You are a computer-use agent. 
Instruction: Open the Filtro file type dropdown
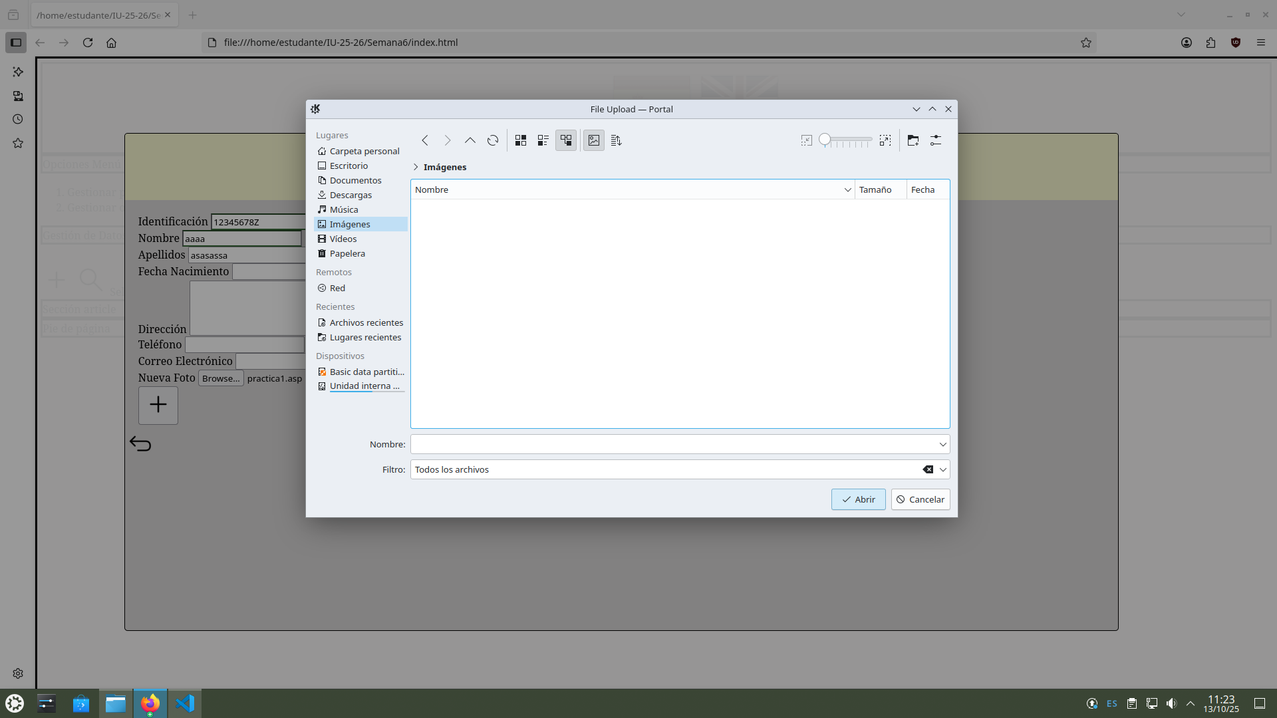(942, 469)
